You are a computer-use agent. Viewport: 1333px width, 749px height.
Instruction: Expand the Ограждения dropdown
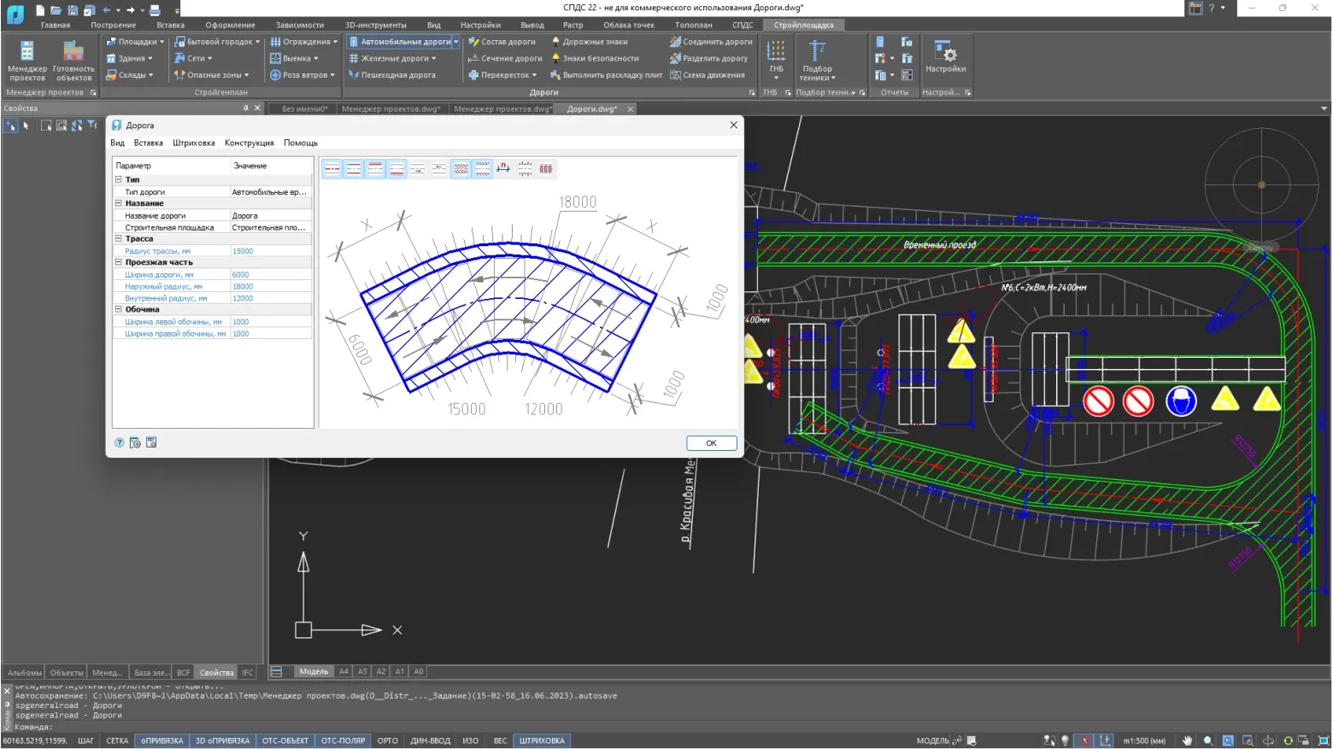[335, 42]
